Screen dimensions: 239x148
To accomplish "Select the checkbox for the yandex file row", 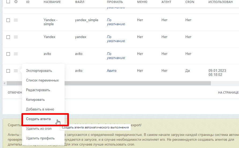I will pyautogui.click(x=8, y=37).
